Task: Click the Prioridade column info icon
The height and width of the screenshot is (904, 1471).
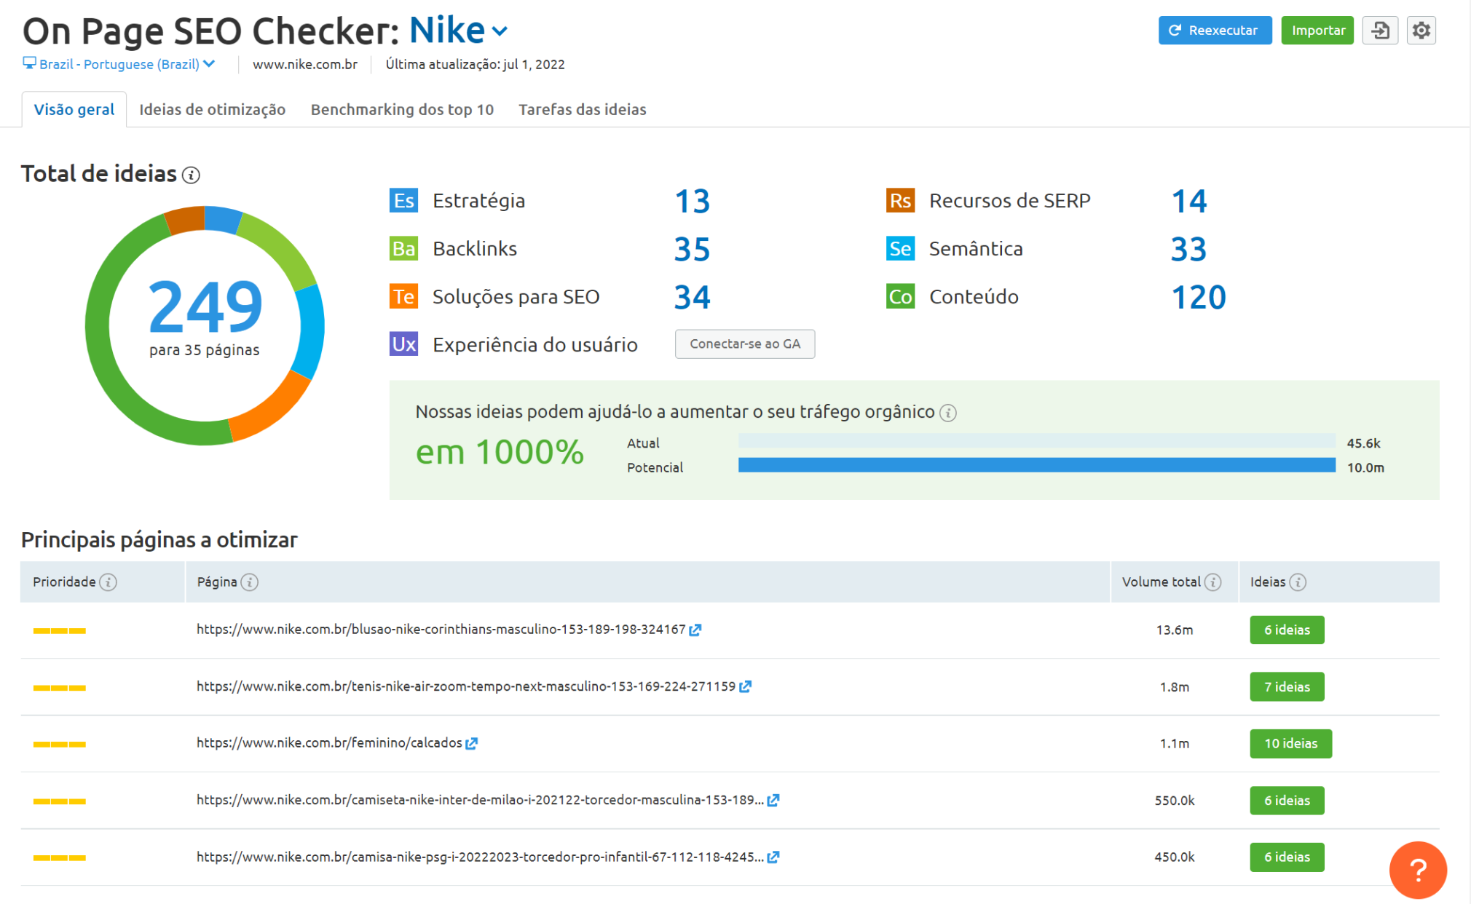Action: [x=108, y=582]
